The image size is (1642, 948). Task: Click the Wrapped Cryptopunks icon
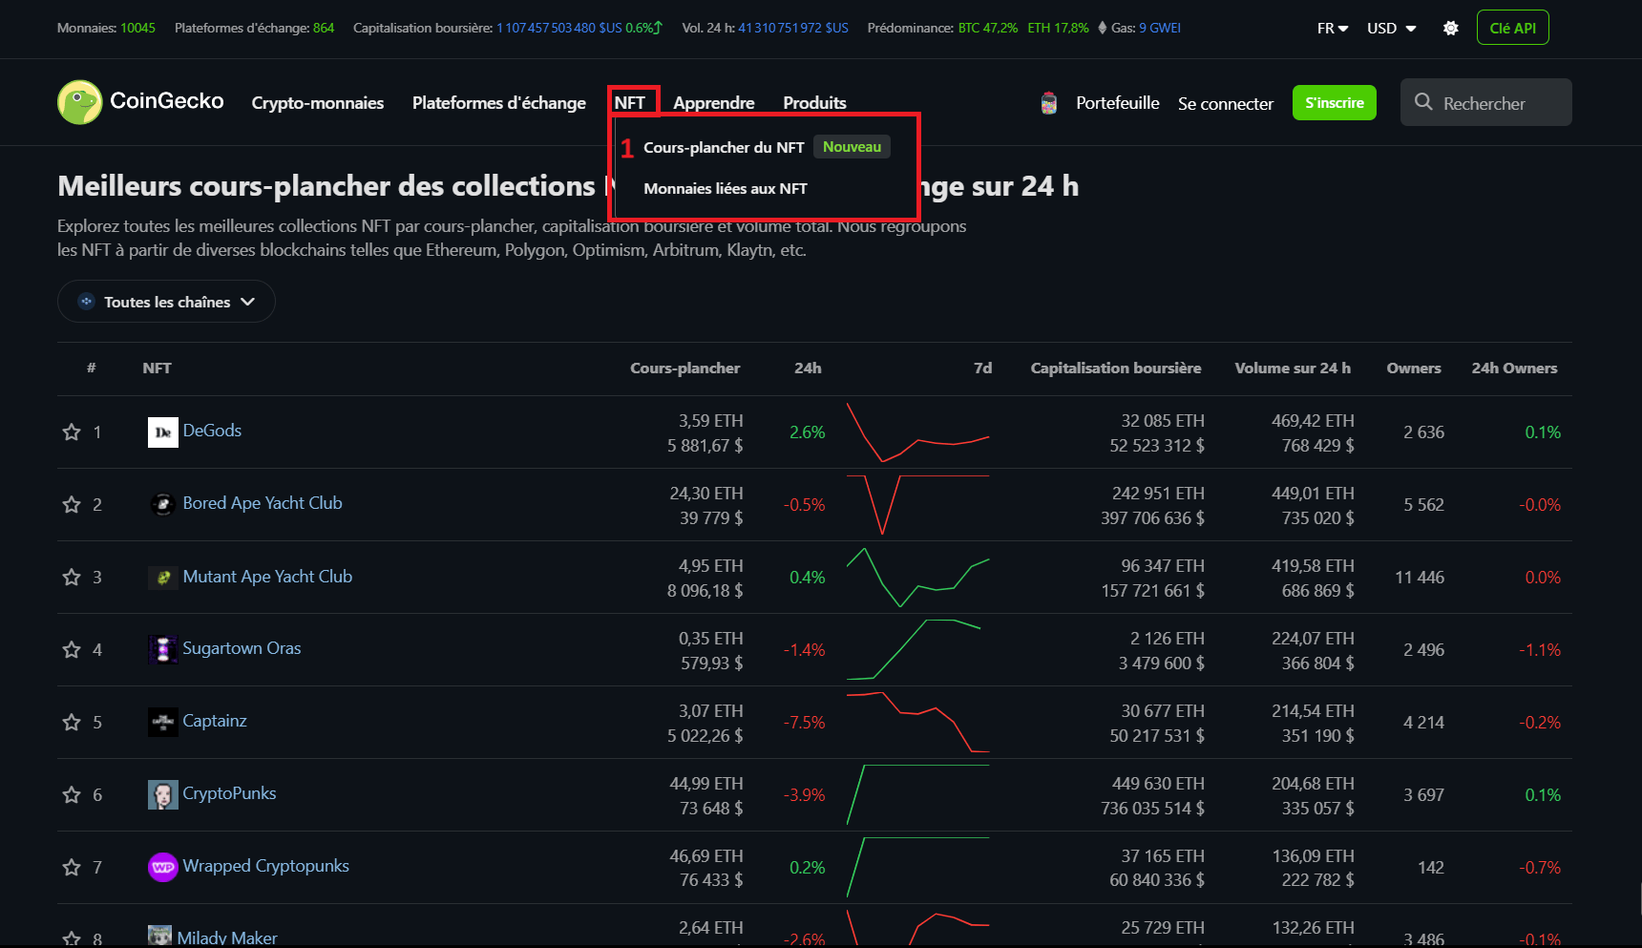pos(163,867)
